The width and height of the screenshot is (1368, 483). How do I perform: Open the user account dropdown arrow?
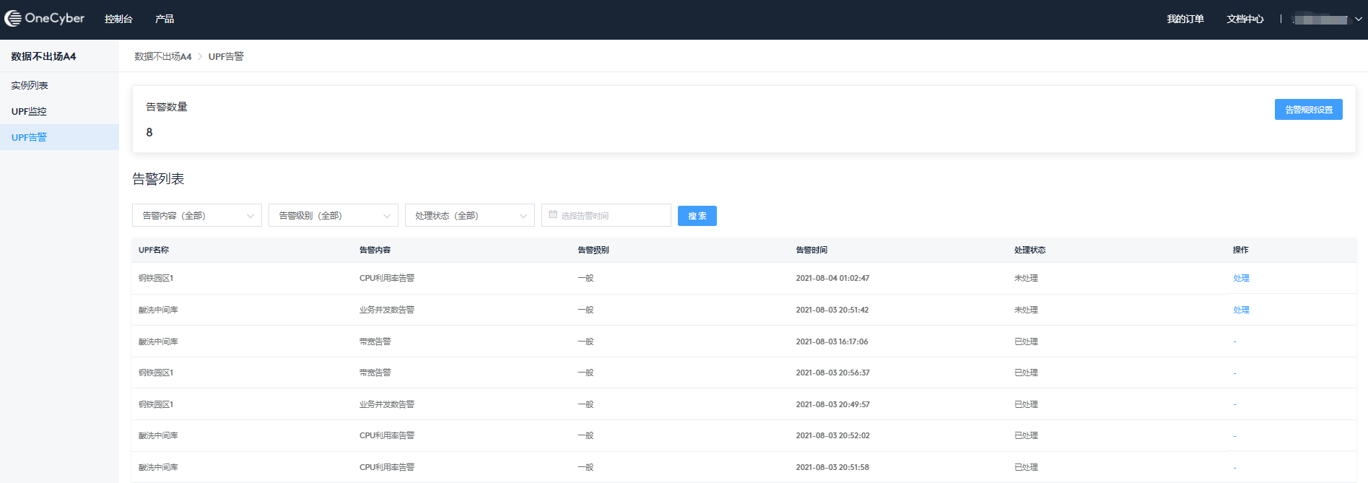click(x=1358, y=19)
